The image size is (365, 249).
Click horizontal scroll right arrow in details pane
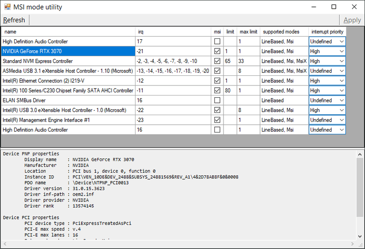point(352,244)
